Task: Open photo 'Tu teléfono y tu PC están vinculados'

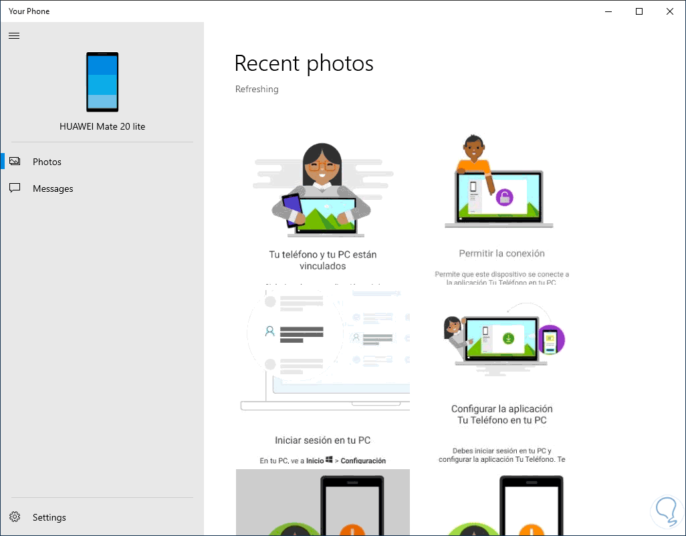Action: (x=323, y=197)
